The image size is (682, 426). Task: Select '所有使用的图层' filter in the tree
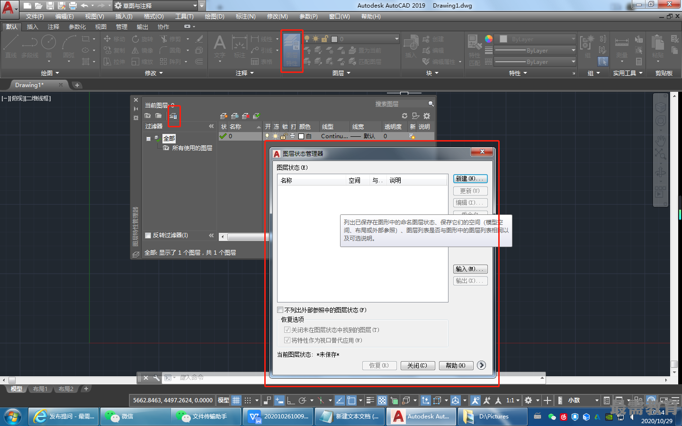pos(192,148)
